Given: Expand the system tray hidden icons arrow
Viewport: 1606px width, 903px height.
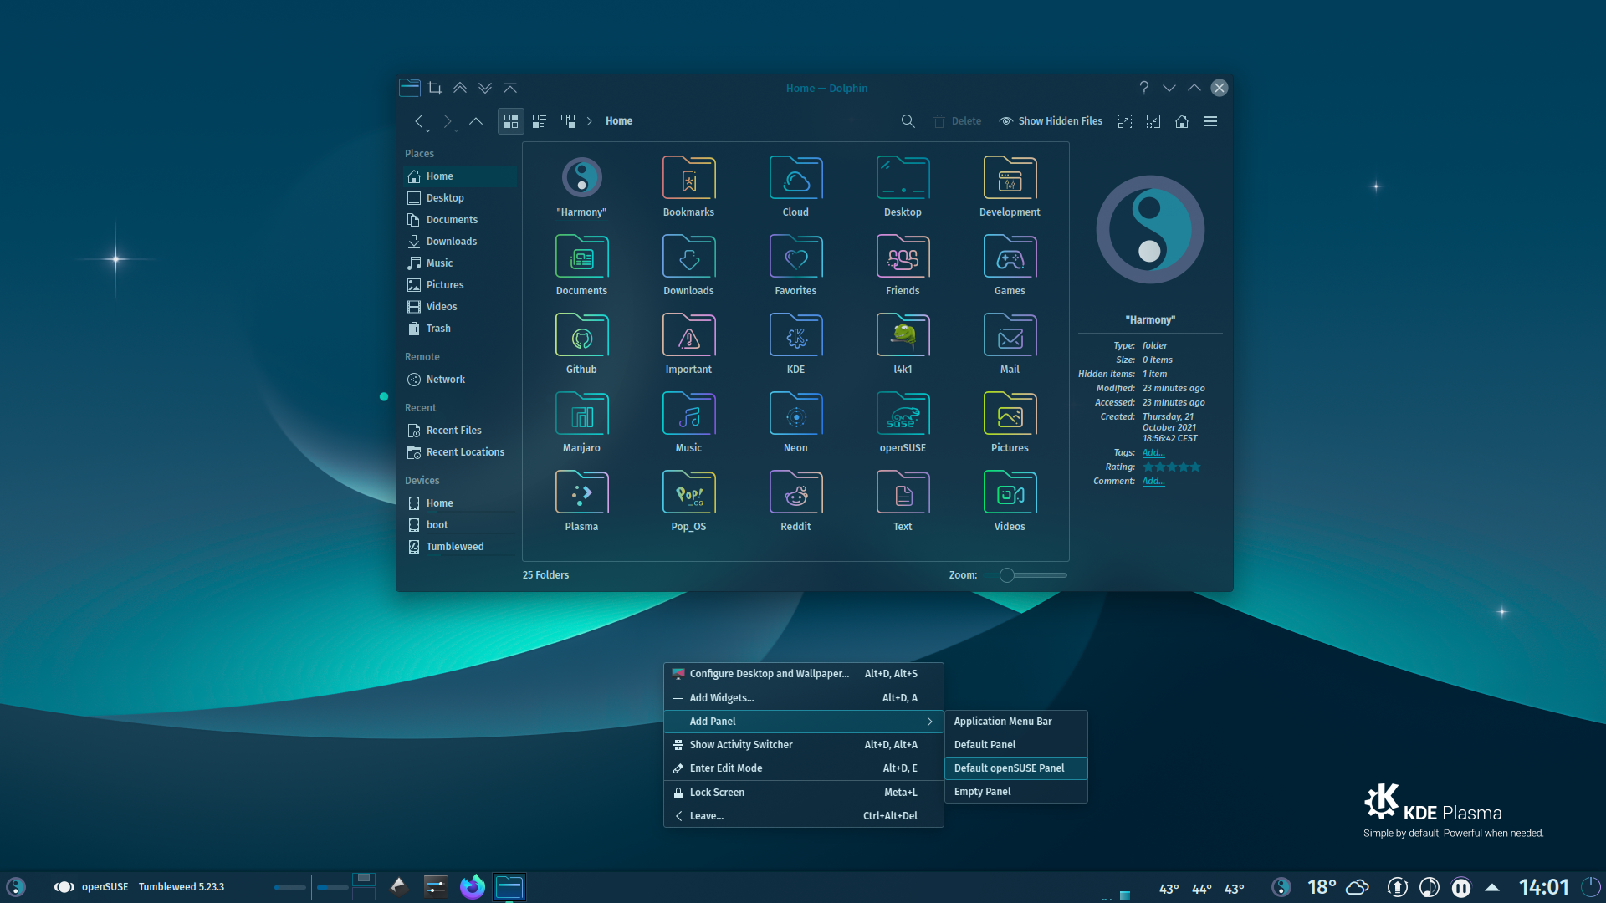Looking at the screenshot, I should [x=1492, y=887].
